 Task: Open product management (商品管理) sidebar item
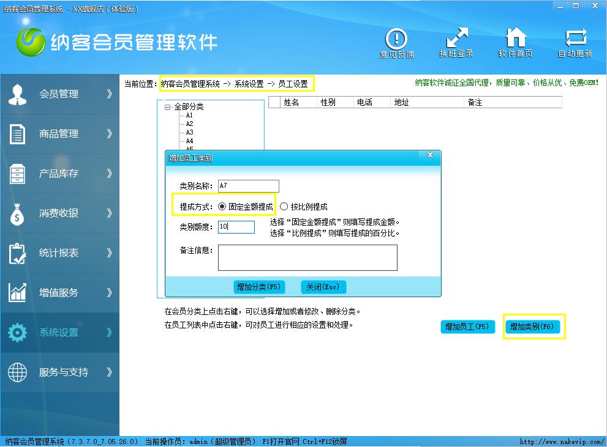[59, 134]
